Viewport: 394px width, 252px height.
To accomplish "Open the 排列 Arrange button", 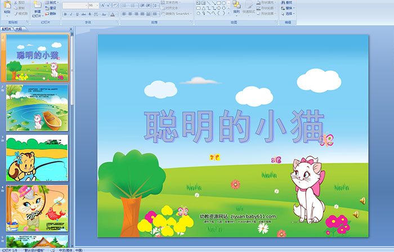I will pos(236,8).
